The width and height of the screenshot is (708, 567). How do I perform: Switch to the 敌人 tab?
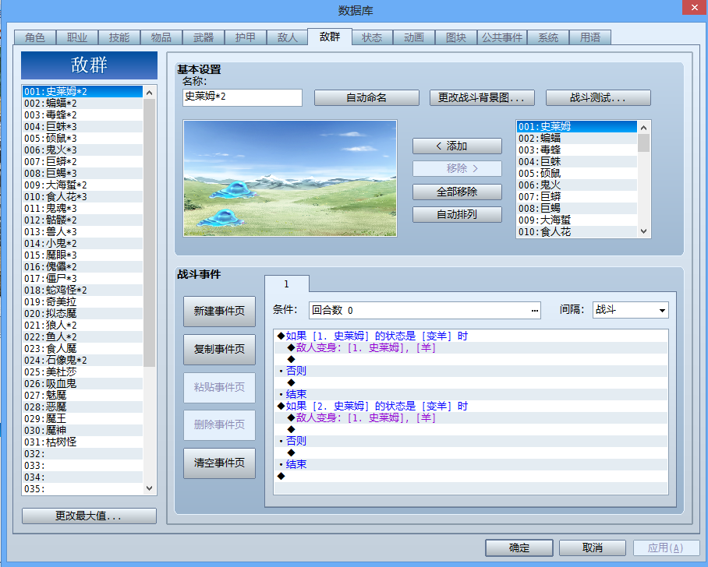(x=288, y=37)
